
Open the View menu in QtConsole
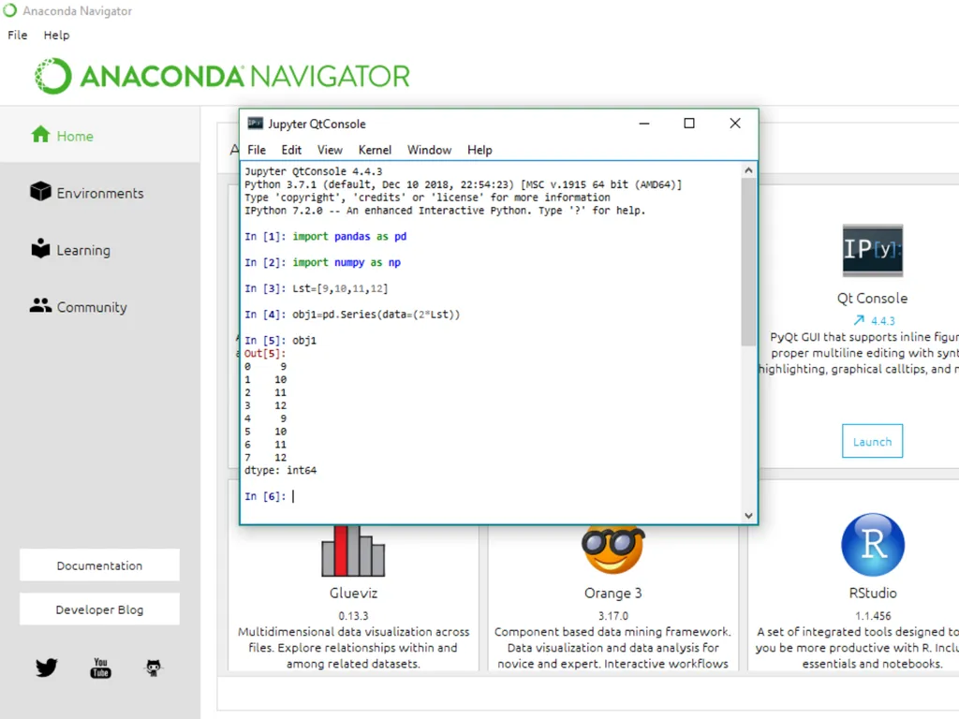[330, 150]
